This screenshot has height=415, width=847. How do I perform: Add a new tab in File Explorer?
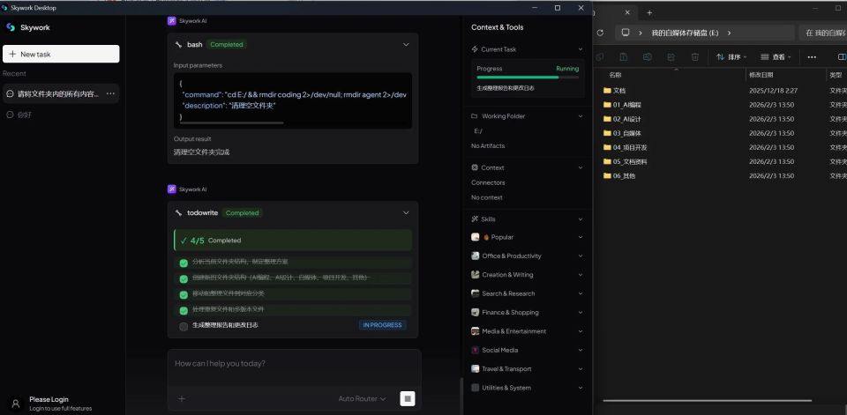tap(649, 12)
